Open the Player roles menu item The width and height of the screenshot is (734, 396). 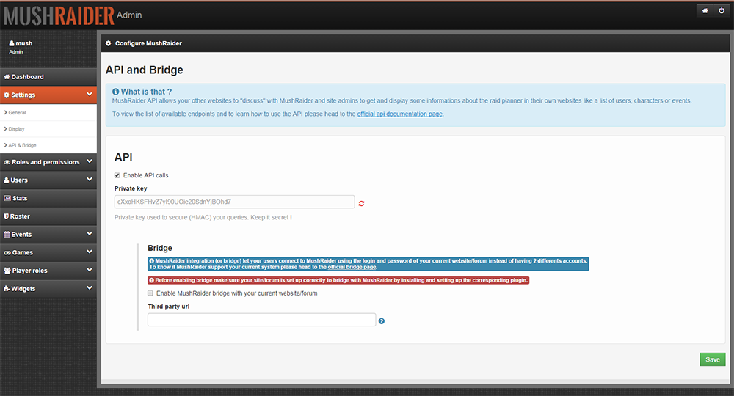[48, 271]
